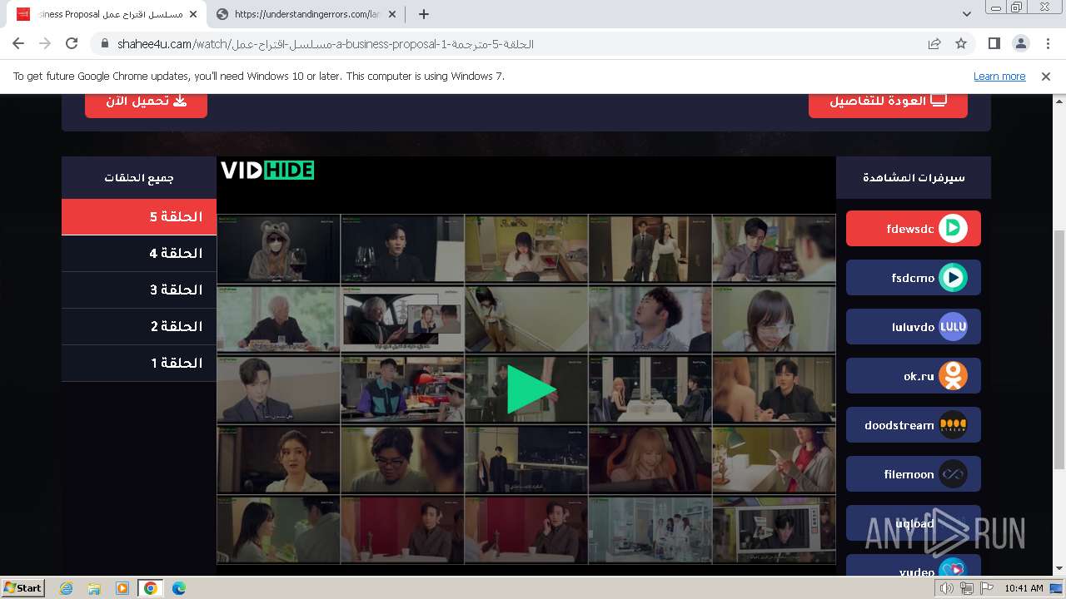1066x599 pixels.
Task: Click the LULU logo icon
Action: click(953, 327)
